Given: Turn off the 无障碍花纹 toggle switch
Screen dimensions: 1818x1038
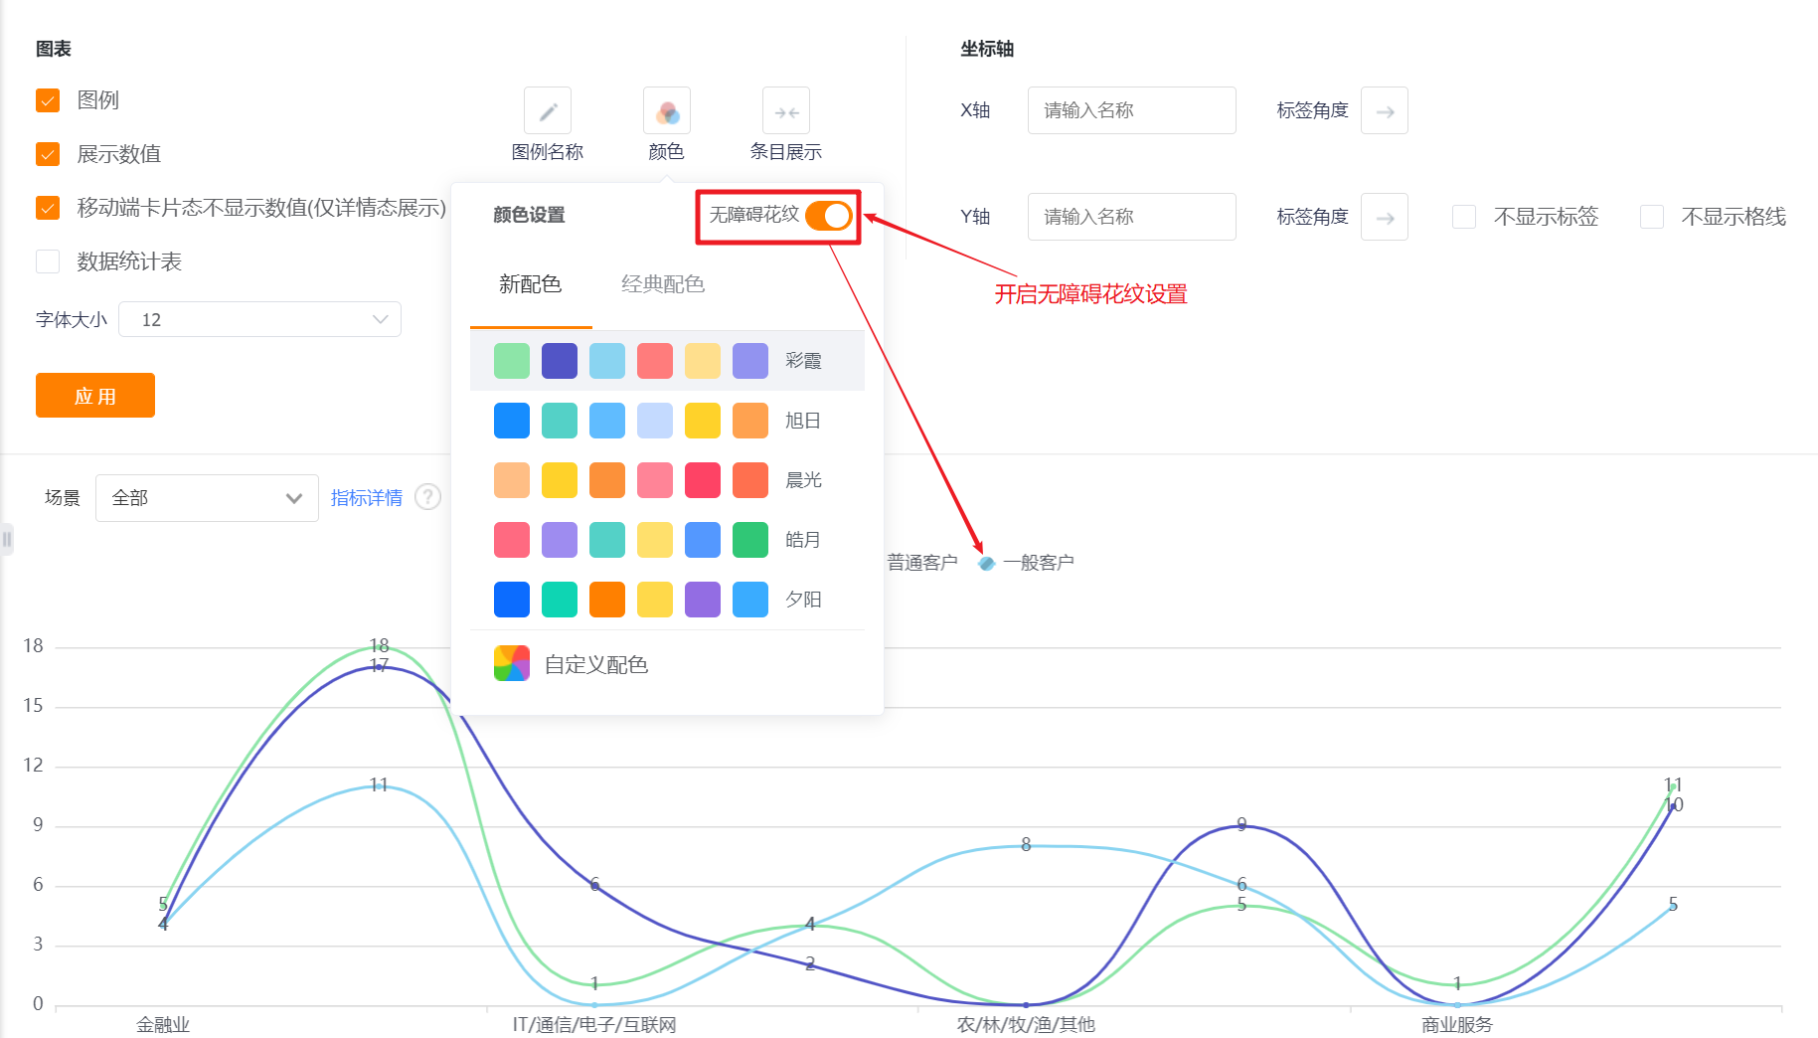Looking at the screenshot, I should pyautogui.click(x=829, y=216).
